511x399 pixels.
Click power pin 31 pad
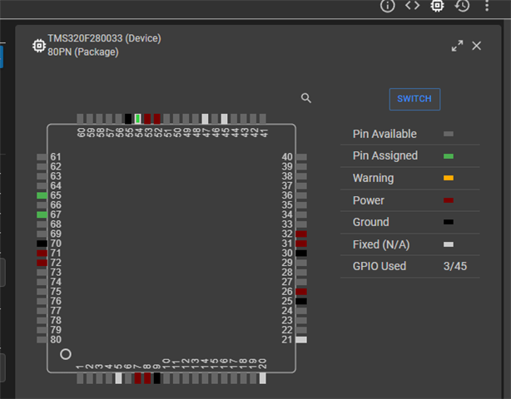pos(301,244)
